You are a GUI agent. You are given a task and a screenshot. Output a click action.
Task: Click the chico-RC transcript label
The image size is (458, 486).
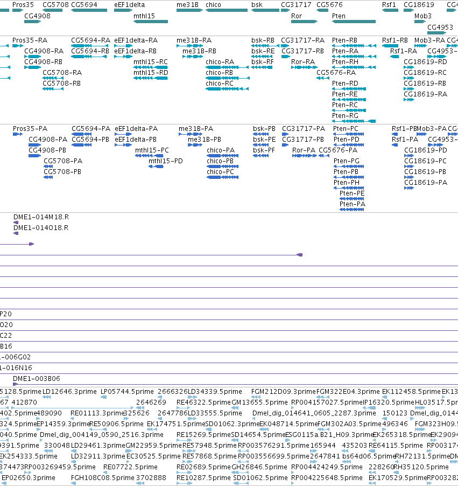tap(219, 84)
